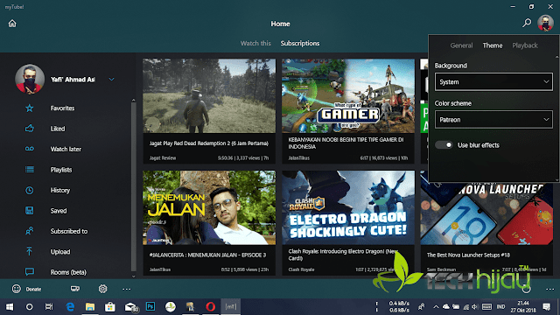Click the Subscribed to label

click(x=69, y=231)
